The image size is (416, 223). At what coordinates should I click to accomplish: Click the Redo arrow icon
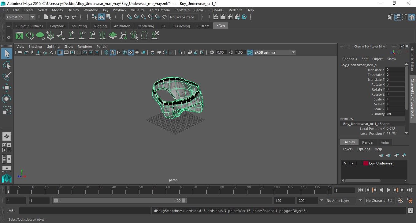point(74,17)
